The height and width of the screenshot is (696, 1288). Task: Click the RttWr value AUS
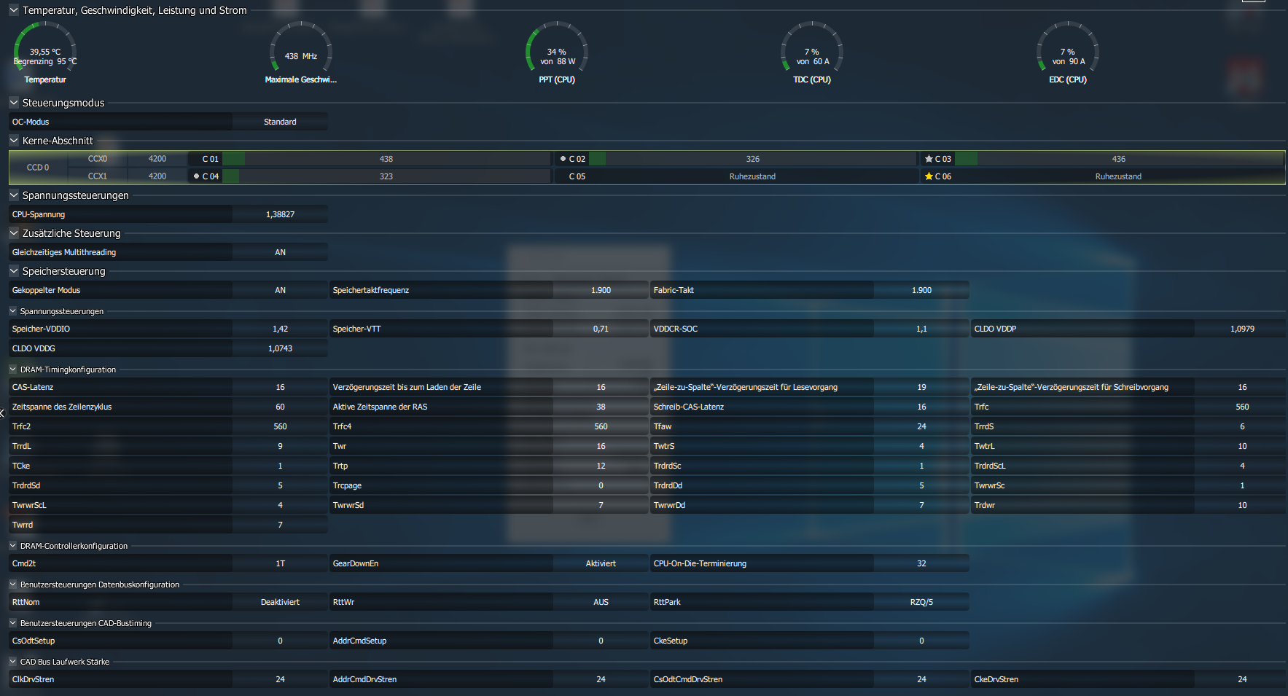[601, 602]
